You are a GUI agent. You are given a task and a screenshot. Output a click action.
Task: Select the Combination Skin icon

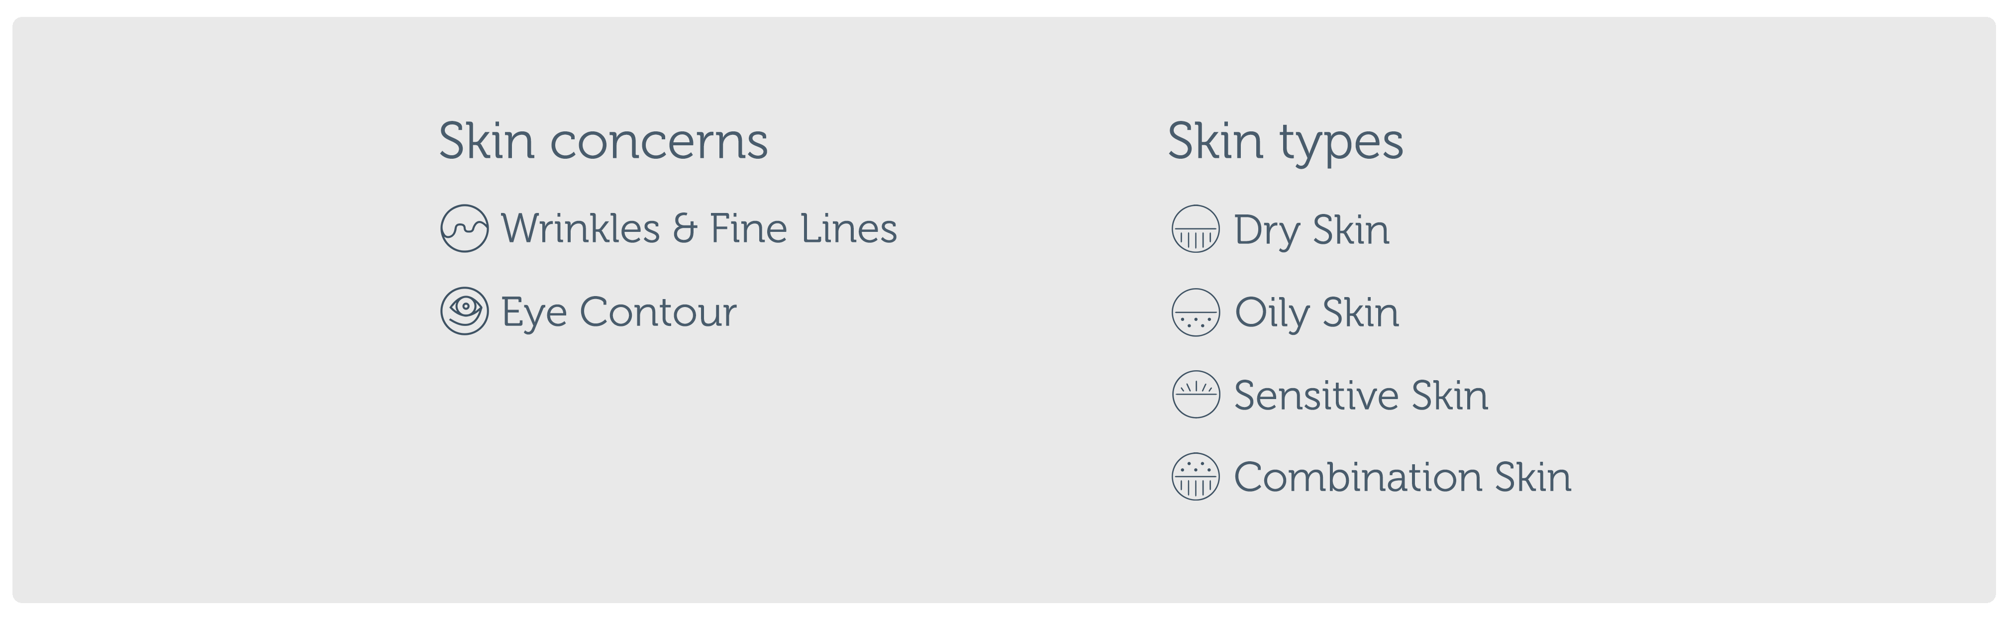coord(1195,477)
